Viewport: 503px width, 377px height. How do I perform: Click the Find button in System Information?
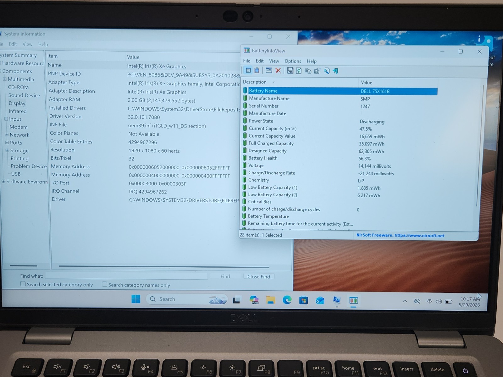click(225, 276)
